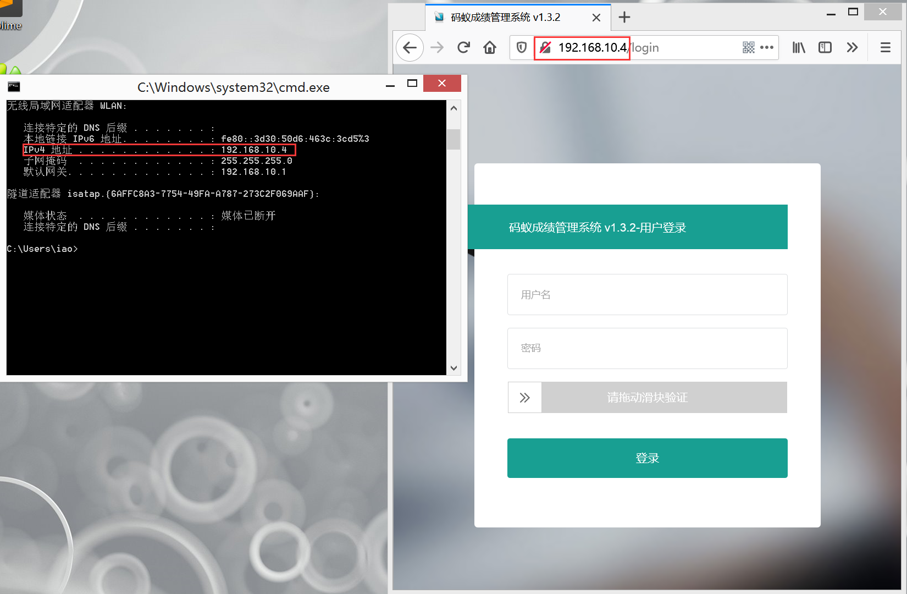Click the C:\Windows\system32\cmd.exe title bar
Image resolution: width=907 pixels, height=594 pixels.
[x=234, y=87]
